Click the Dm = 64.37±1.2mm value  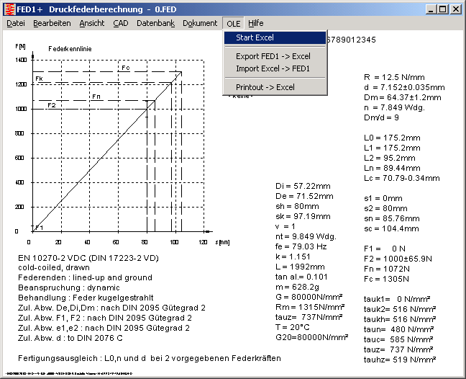(x=403, y=98)
